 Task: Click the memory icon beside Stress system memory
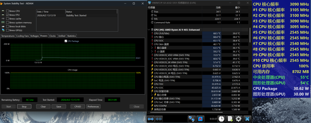click(x=3, y=23)
